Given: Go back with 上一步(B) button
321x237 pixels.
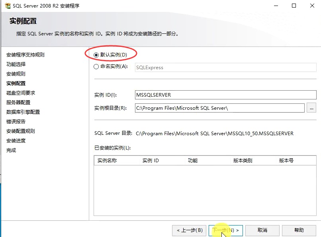Looking at the screenshot, I should point(189,231).
